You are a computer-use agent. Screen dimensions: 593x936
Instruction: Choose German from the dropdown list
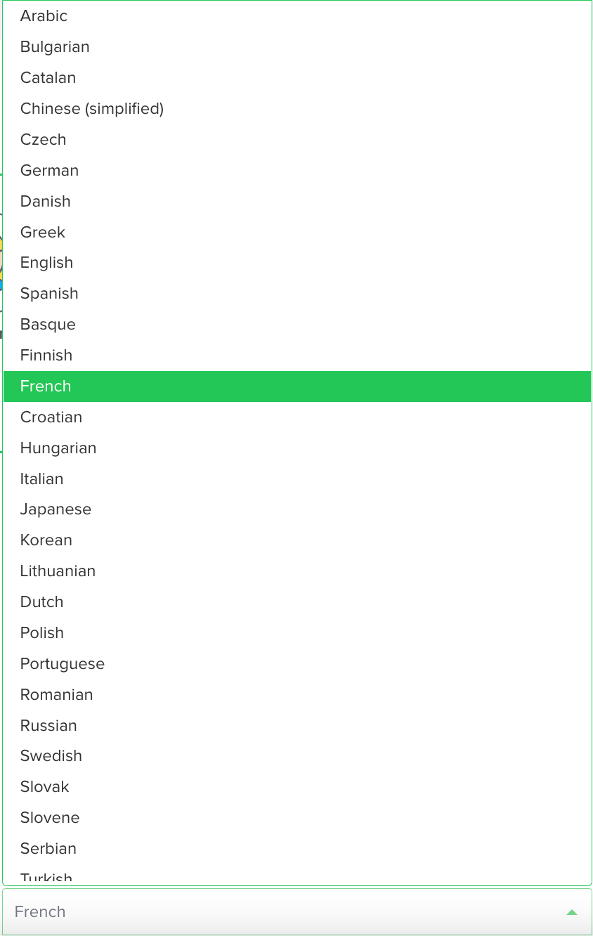click(296, 170)
